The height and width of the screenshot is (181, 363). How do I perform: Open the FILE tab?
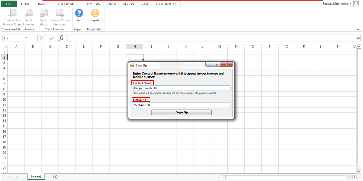point(8,4)
